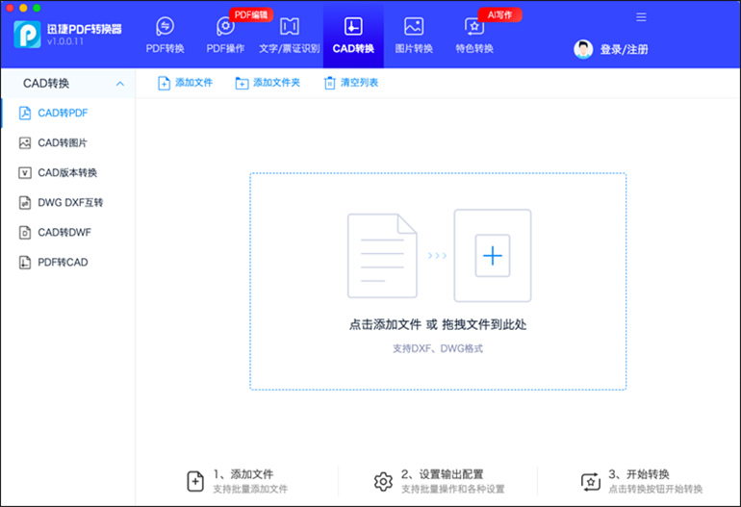Screen dimensions: 741x507
Task: Click the 登录/注册 login link
Action: pos(624,50)
